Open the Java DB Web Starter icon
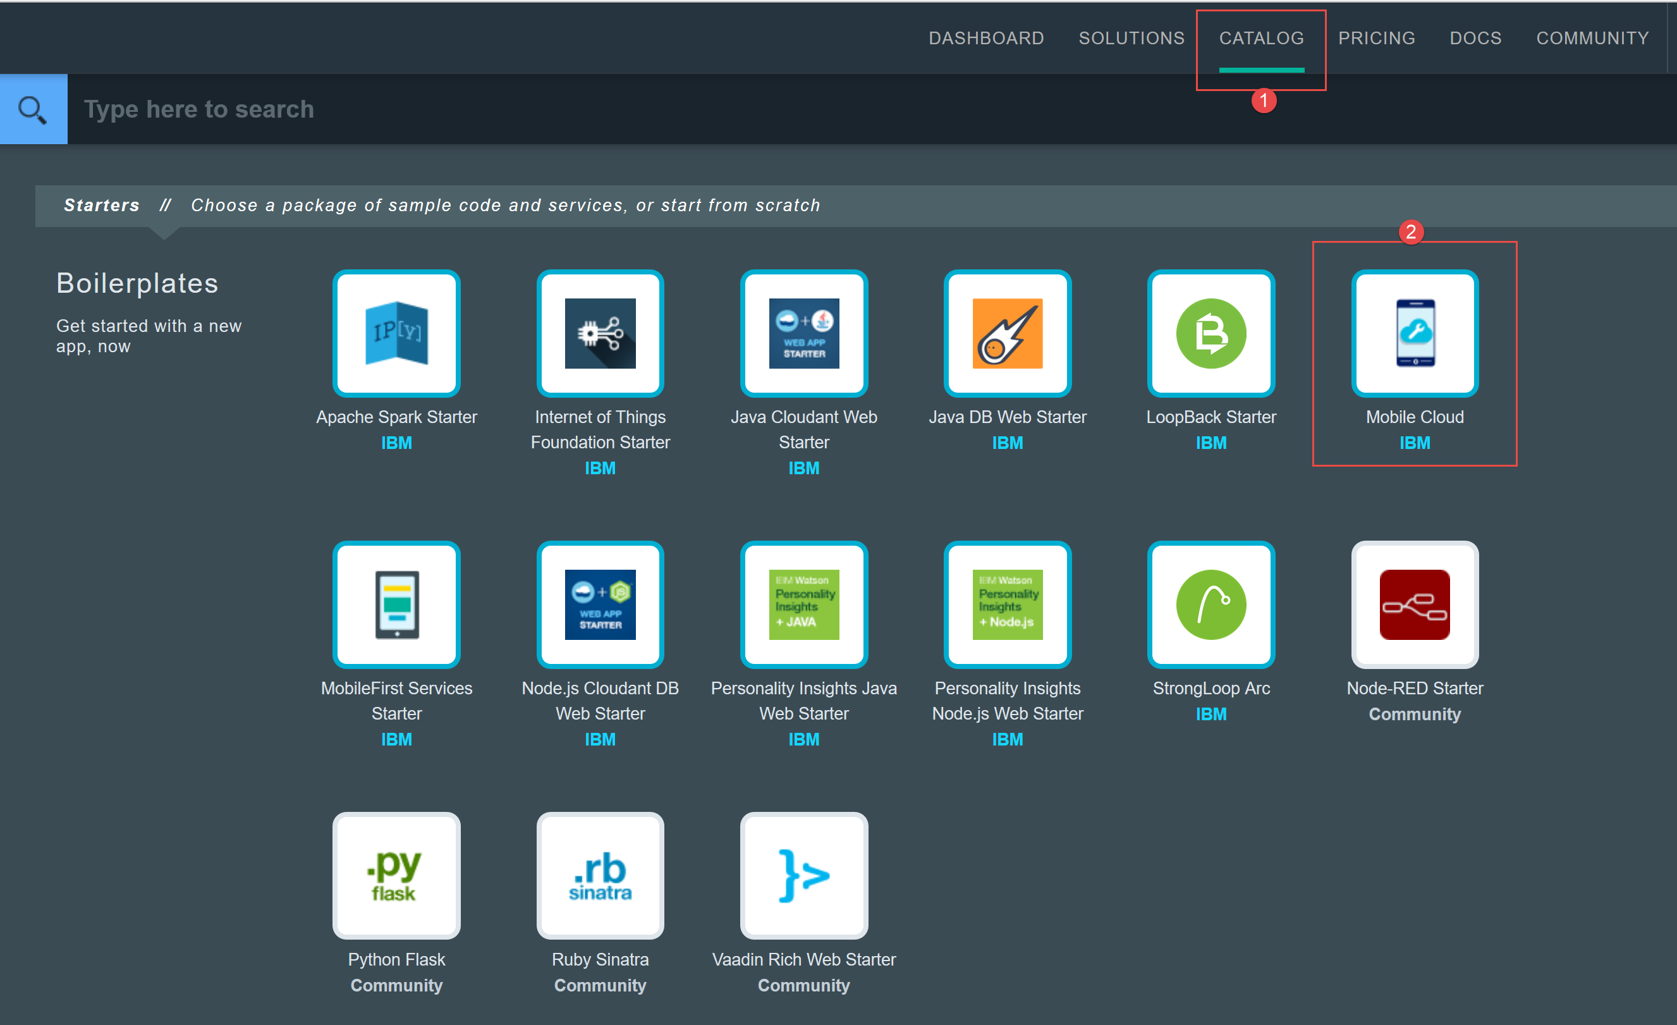Screen dimensions: 1677x1025 point(1008,333)
